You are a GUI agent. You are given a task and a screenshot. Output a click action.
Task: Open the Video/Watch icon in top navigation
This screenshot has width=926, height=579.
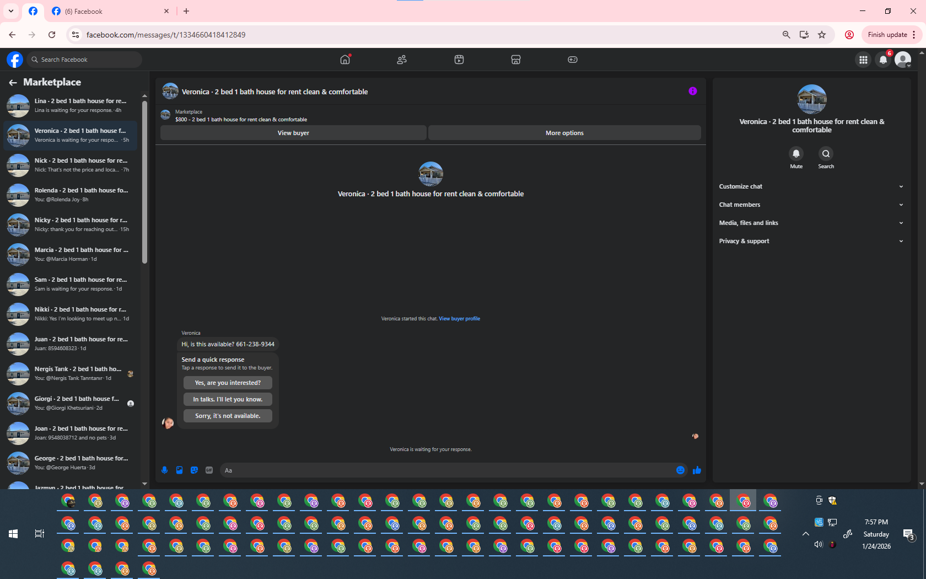pyautogui.click(x=459, y=60)
